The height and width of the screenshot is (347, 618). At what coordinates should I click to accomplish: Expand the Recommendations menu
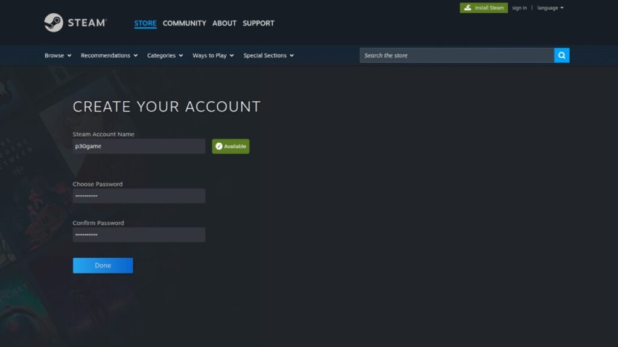[x=109, y=55]
